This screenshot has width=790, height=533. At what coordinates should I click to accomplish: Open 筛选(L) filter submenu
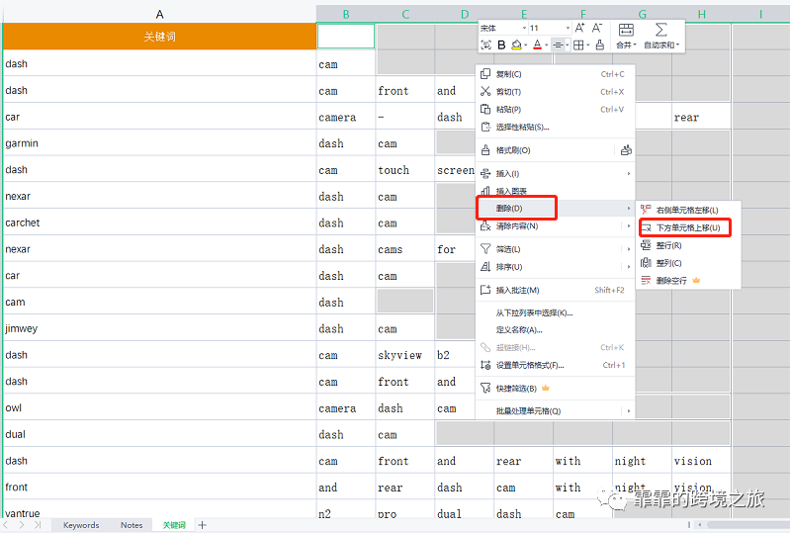tap(556, 249)
